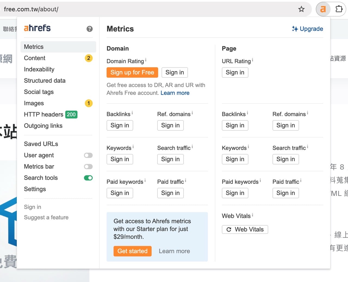Click Sign in under Page Backlinks
The width and height of the screenshot is (348, 282).
[235, 125]
